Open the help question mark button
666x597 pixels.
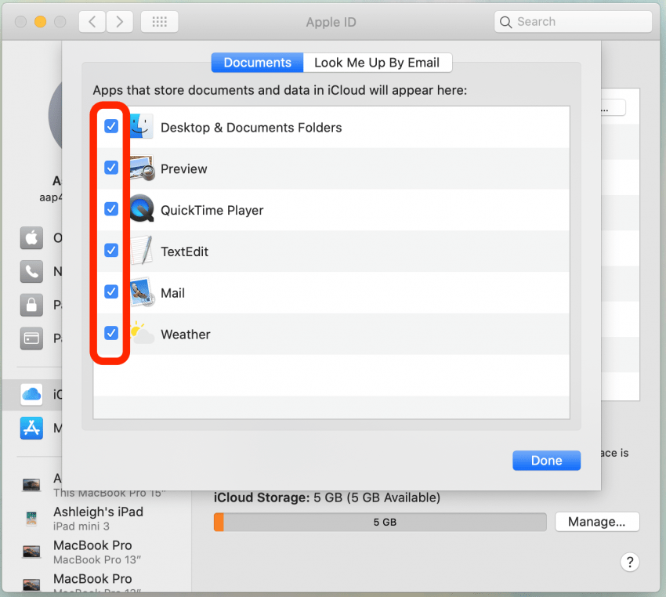629,562
